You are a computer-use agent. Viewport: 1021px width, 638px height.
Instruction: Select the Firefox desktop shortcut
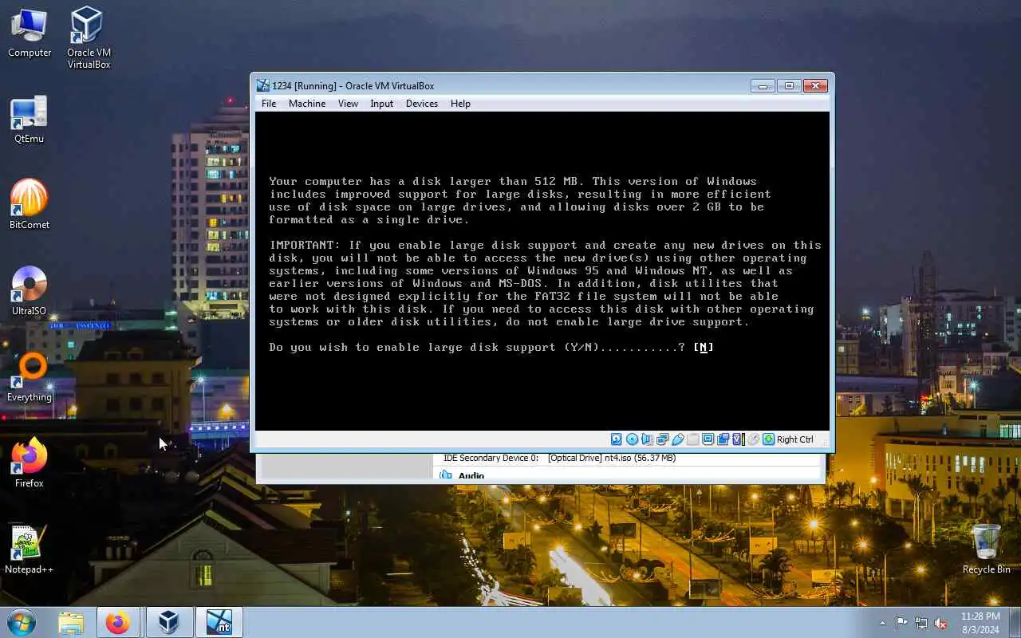pos(30,463)
